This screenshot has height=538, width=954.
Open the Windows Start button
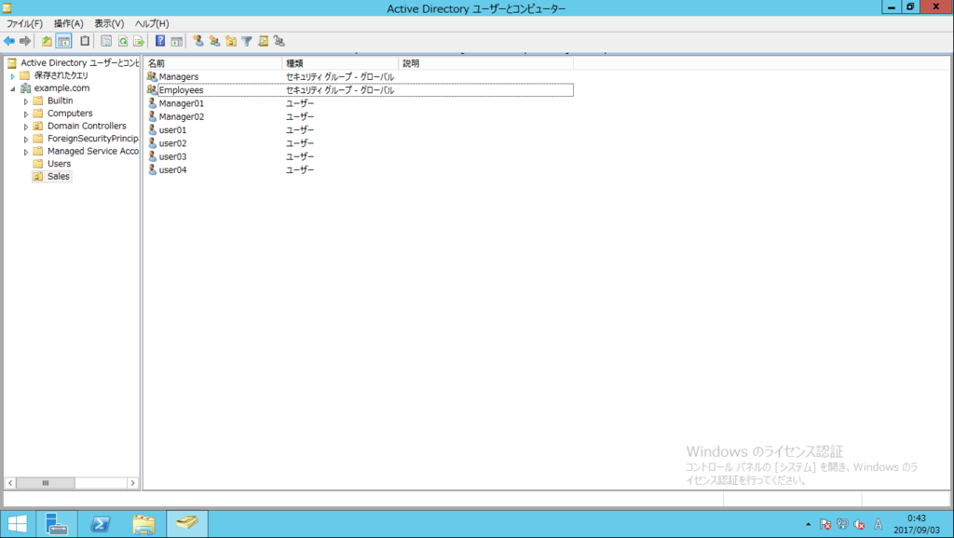(17, 524)
